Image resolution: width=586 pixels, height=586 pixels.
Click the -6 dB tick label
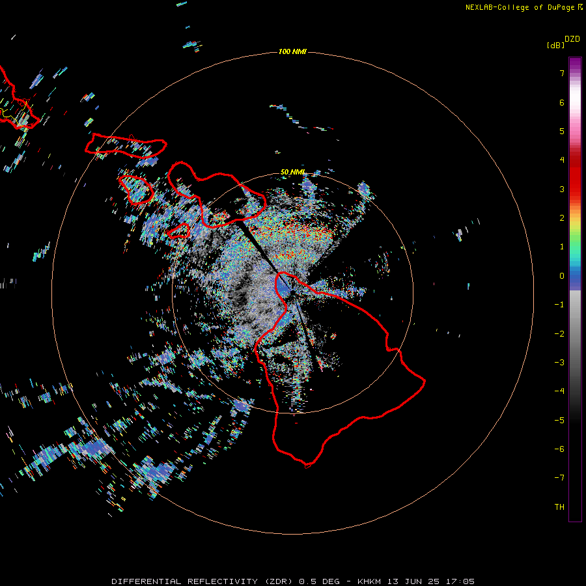coord(559,449)
